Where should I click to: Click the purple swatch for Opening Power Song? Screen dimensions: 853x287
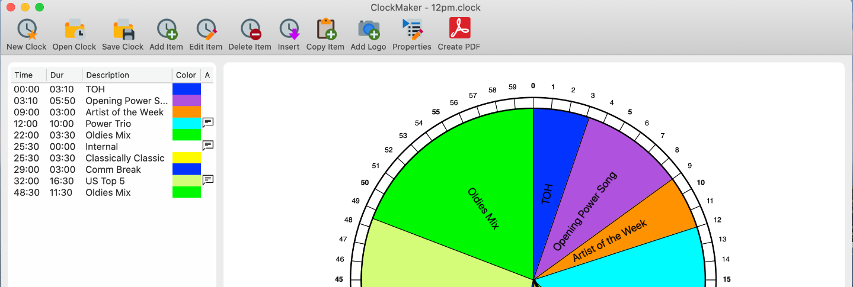(x=187, y=101)
